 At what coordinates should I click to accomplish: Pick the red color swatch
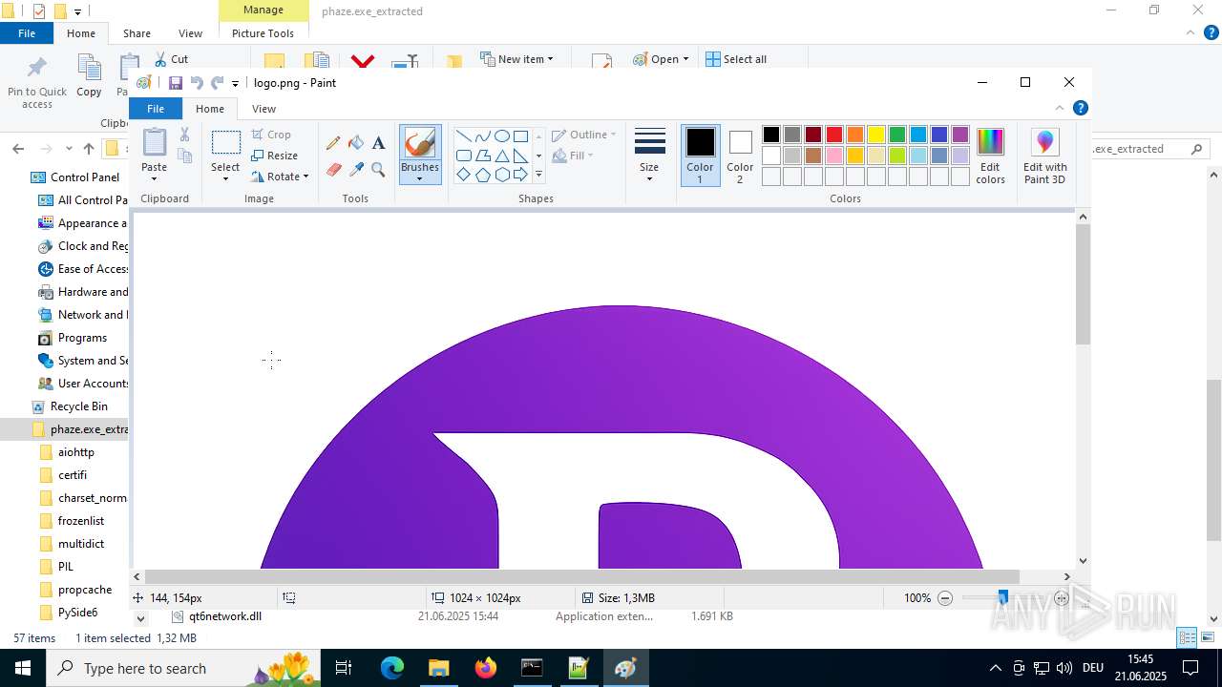[834, 135]
